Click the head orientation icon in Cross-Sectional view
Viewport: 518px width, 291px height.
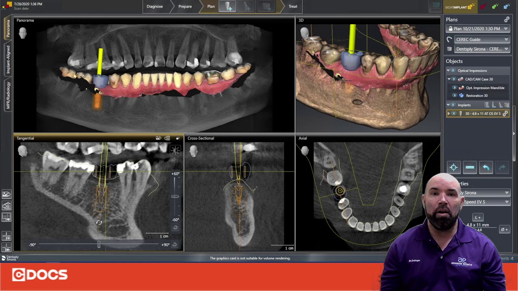point(193,151)
